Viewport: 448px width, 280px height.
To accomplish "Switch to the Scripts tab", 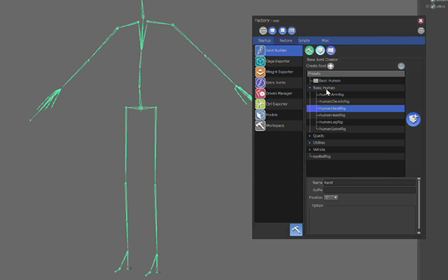I will point(304,40).
